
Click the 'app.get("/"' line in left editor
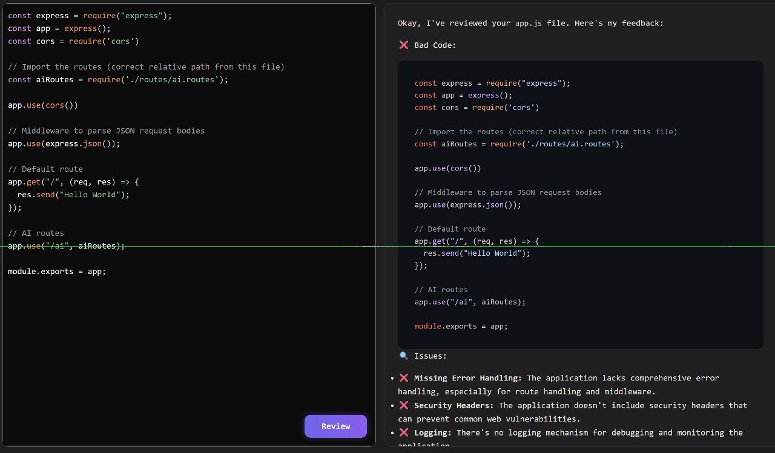tap(73, 181)
